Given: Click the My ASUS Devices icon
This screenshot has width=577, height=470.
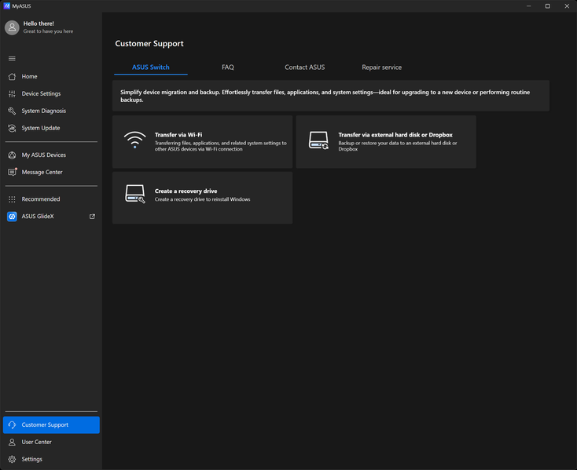Looking at the screenshot, I should point(12,155).
